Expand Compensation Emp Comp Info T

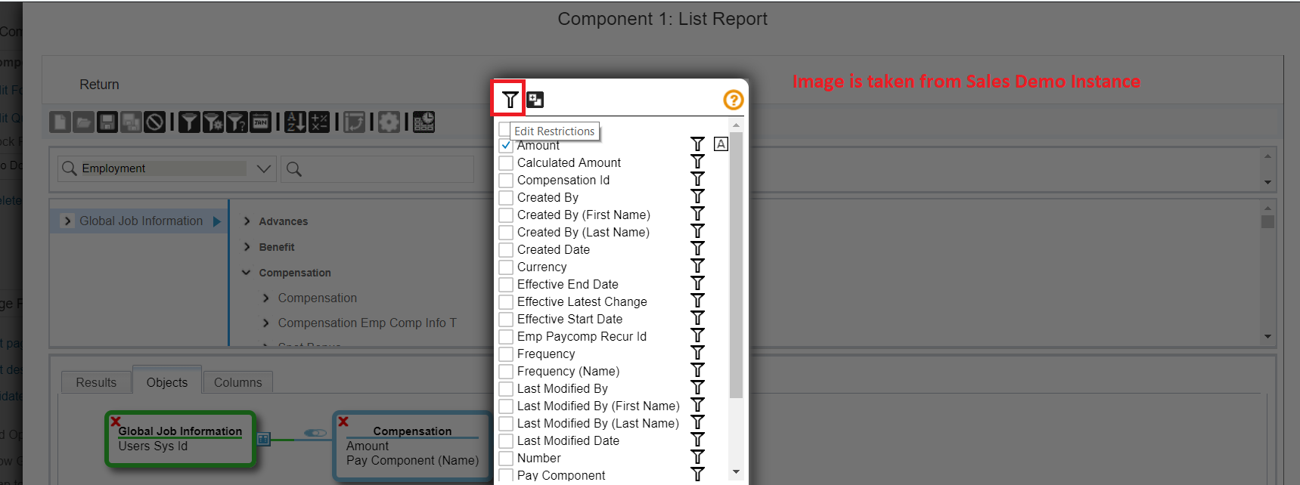(x=265, y=323)
